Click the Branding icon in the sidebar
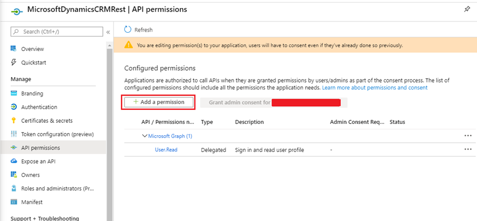This screenshot has width=477, height=221. pyautogui.click(x=13, y=93)
